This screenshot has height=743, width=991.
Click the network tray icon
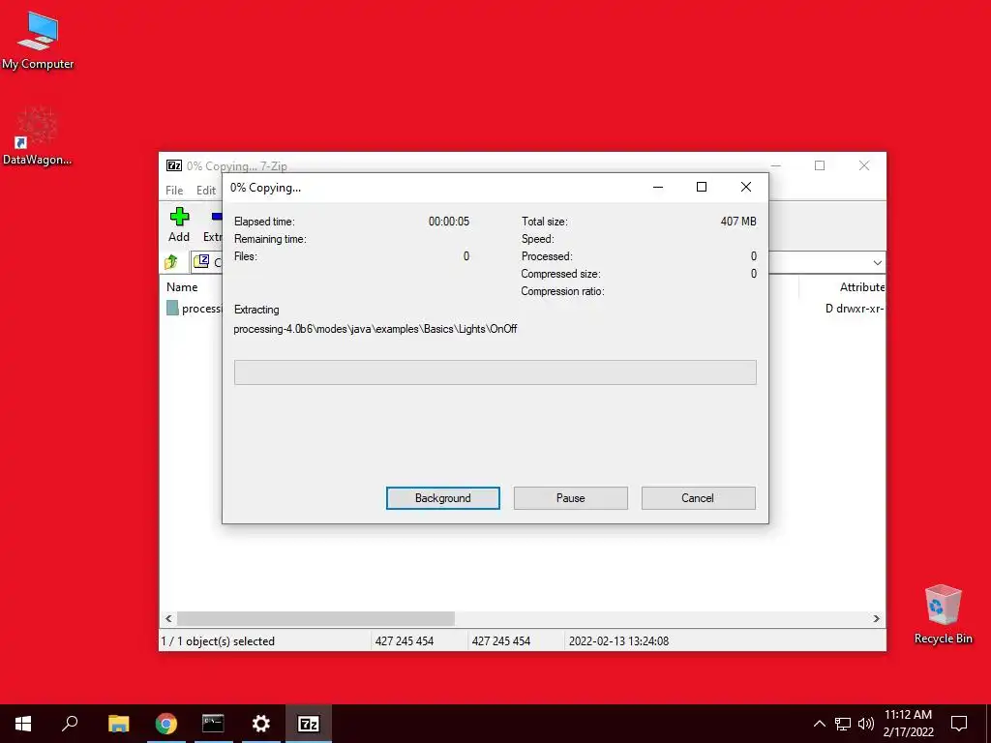843,724
